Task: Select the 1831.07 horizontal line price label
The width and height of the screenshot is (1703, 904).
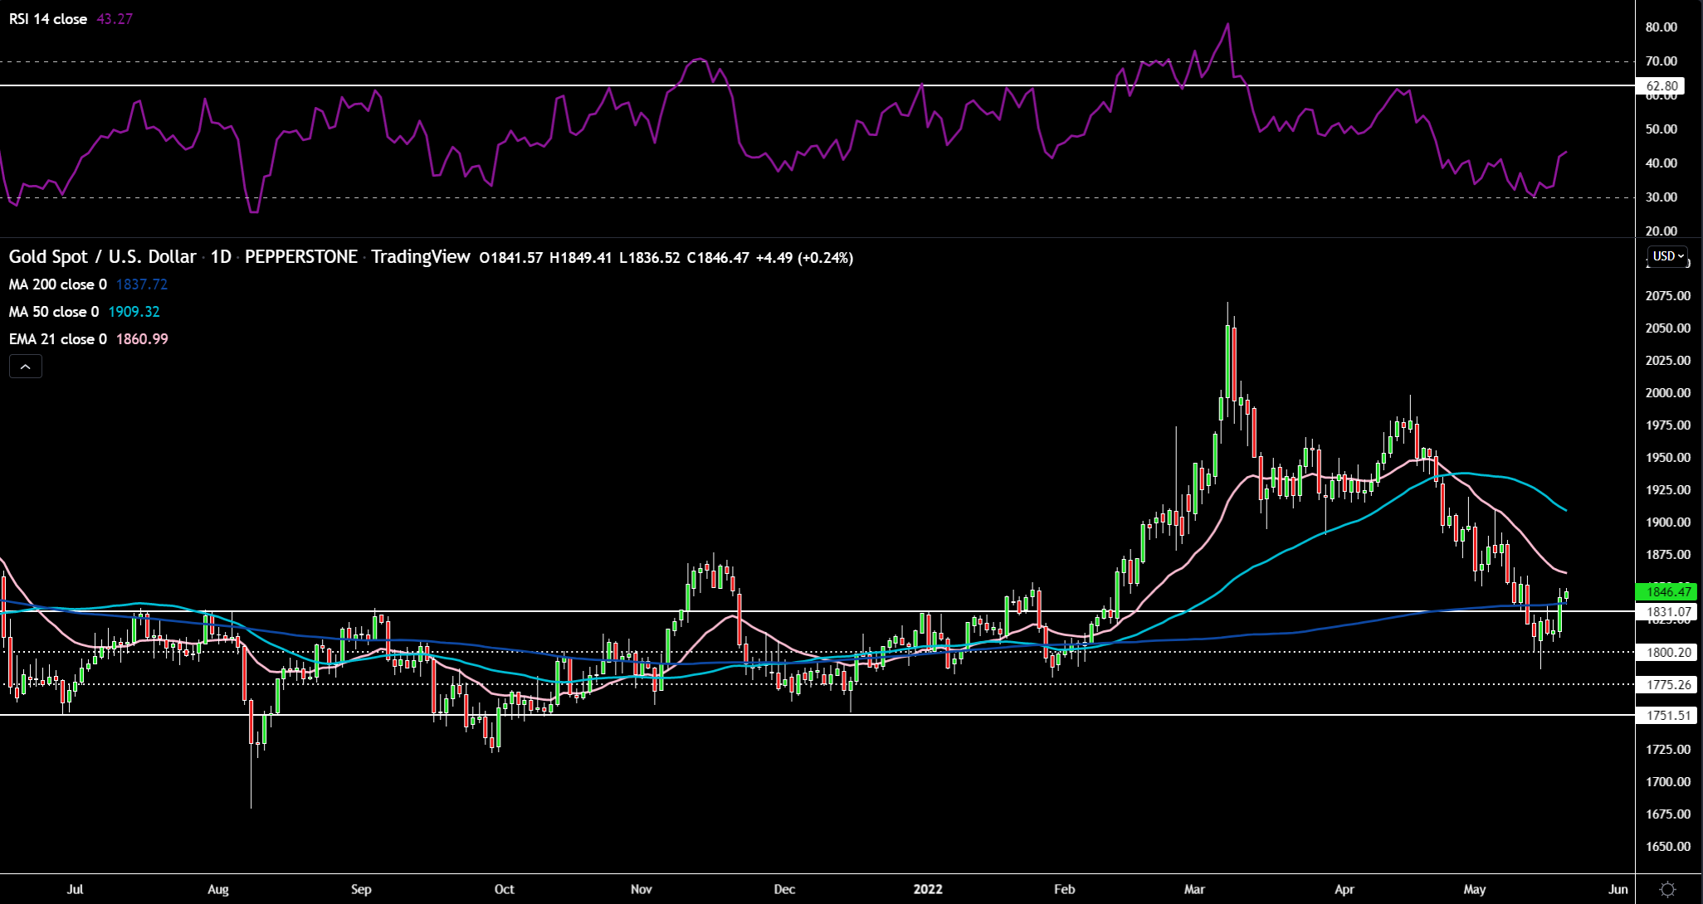Action: pos(1666,612)
